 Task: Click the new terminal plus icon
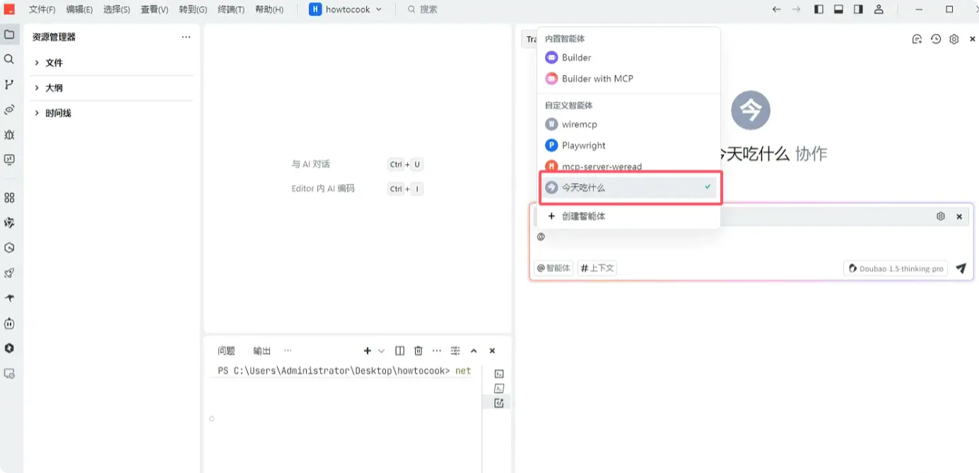coord(367,351)
